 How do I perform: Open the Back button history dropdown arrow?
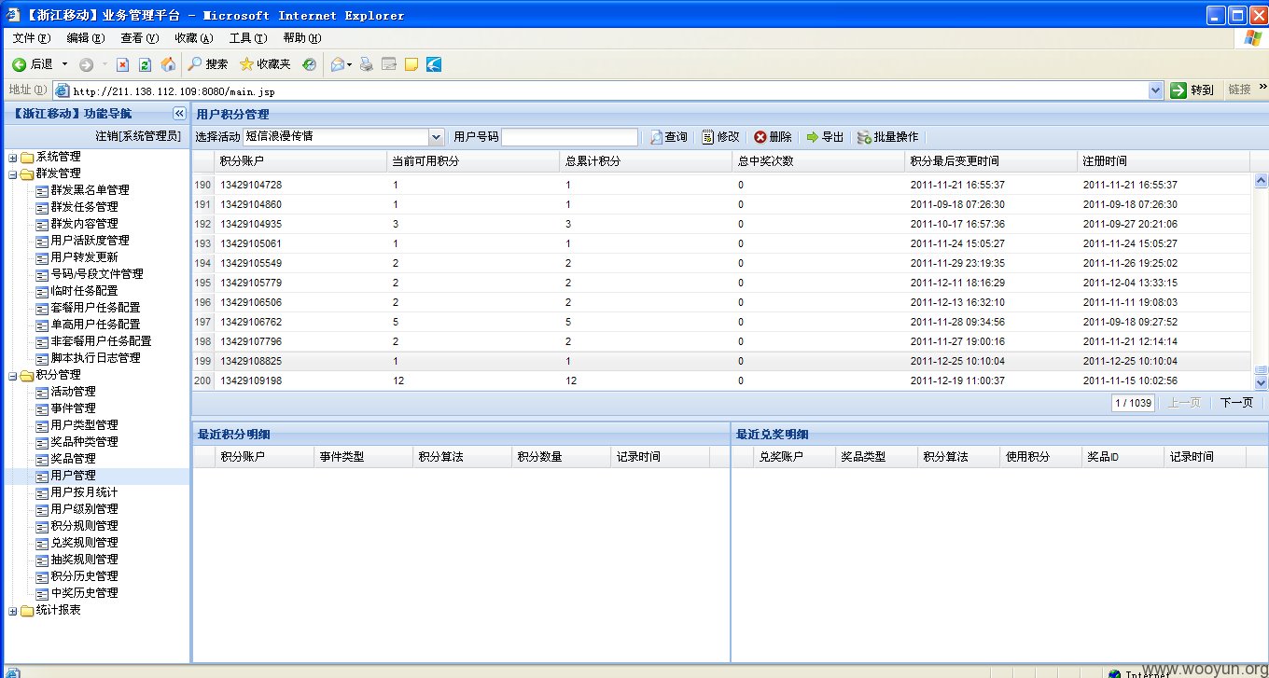coord(64,64)
